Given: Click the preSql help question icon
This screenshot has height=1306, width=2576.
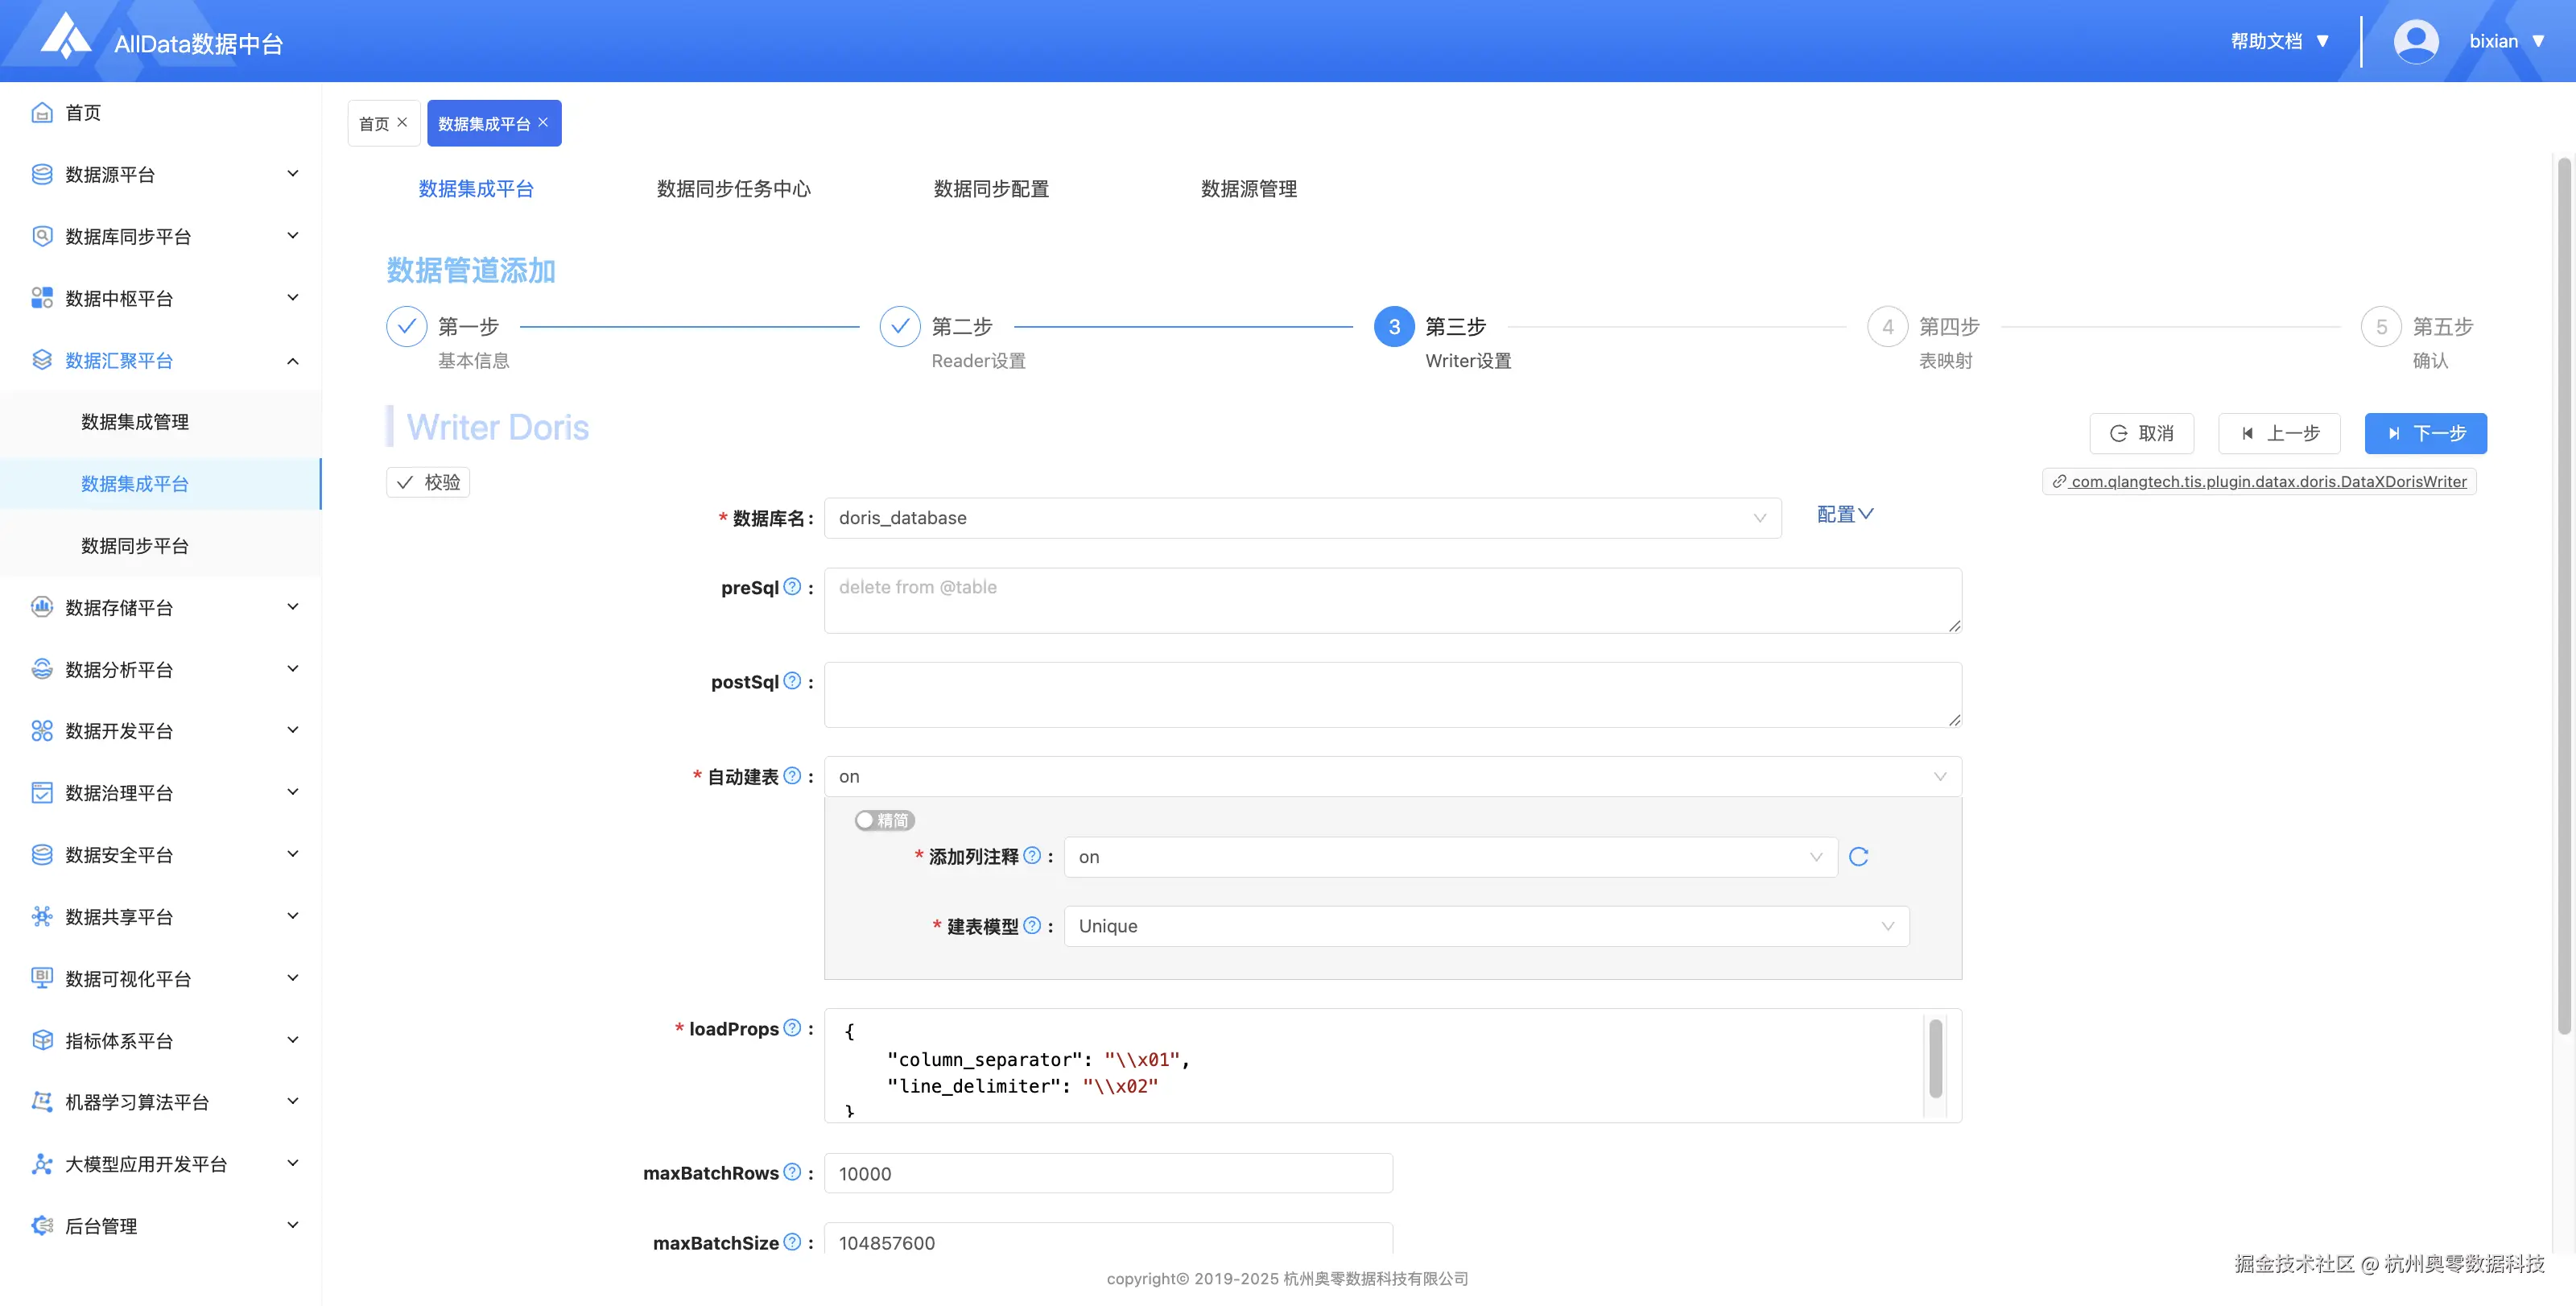Looking at the screenshot, I should (x=792, y=587).
